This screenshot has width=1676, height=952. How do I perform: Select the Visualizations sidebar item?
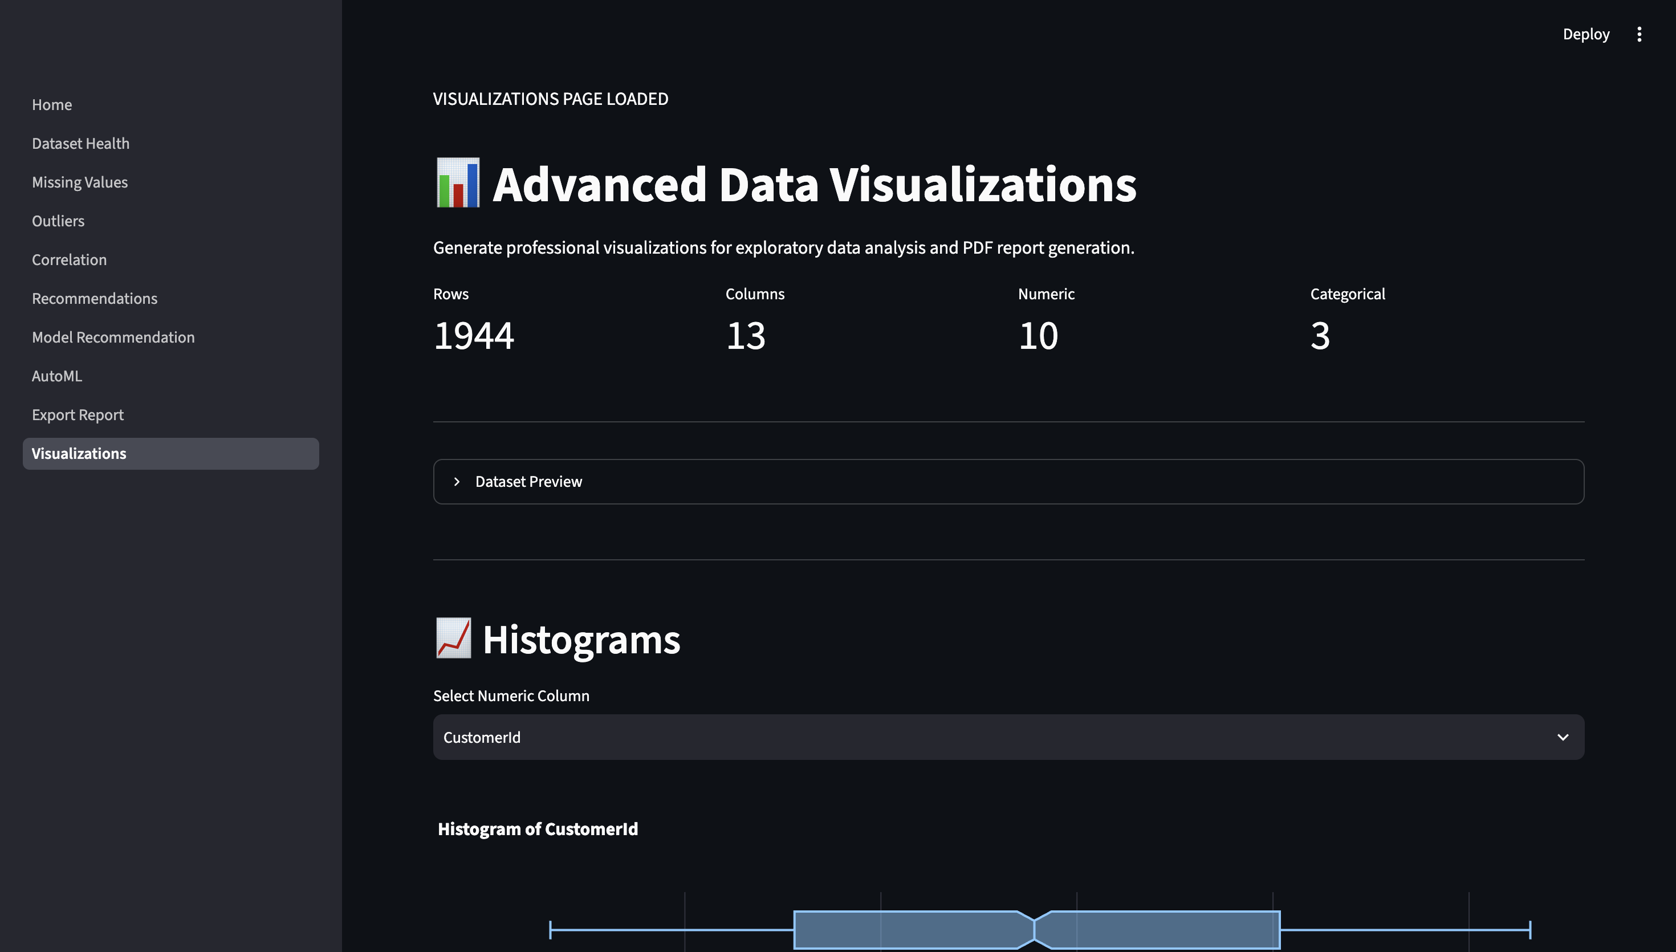point(170,454)
